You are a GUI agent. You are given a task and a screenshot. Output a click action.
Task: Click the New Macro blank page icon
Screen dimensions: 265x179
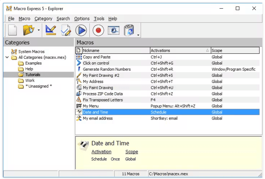click(x=13, y=30)
